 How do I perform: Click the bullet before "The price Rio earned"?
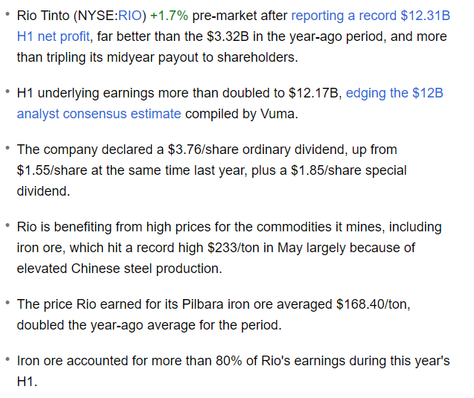7,303
